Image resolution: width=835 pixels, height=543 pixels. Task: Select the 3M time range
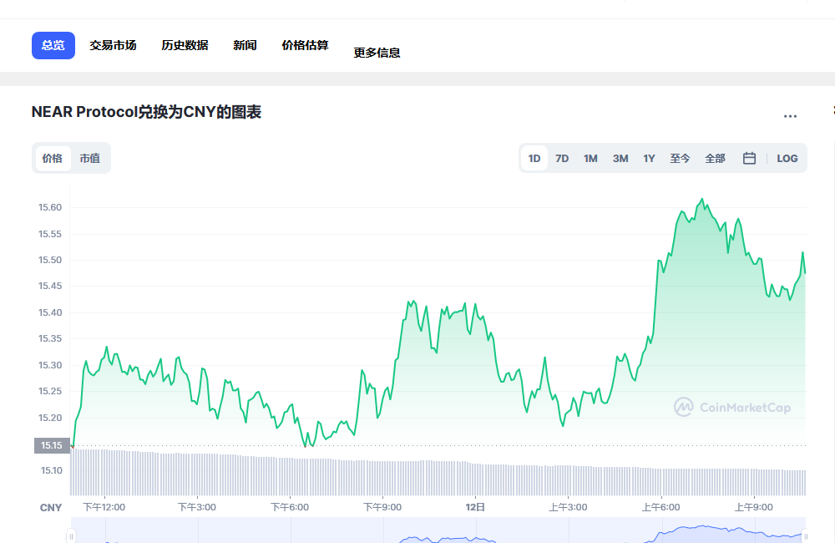620,158
